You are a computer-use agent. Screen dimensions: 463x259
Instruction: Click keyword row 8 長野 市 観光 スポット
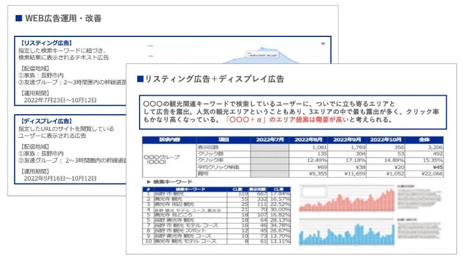pos(180,231)
